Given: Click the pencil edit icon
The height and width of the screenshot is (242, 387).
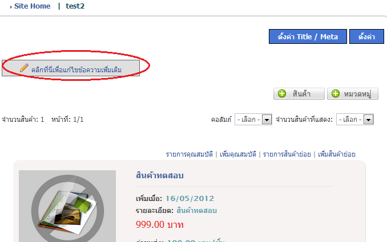Looking at the screenshot, I should [24, 67].
